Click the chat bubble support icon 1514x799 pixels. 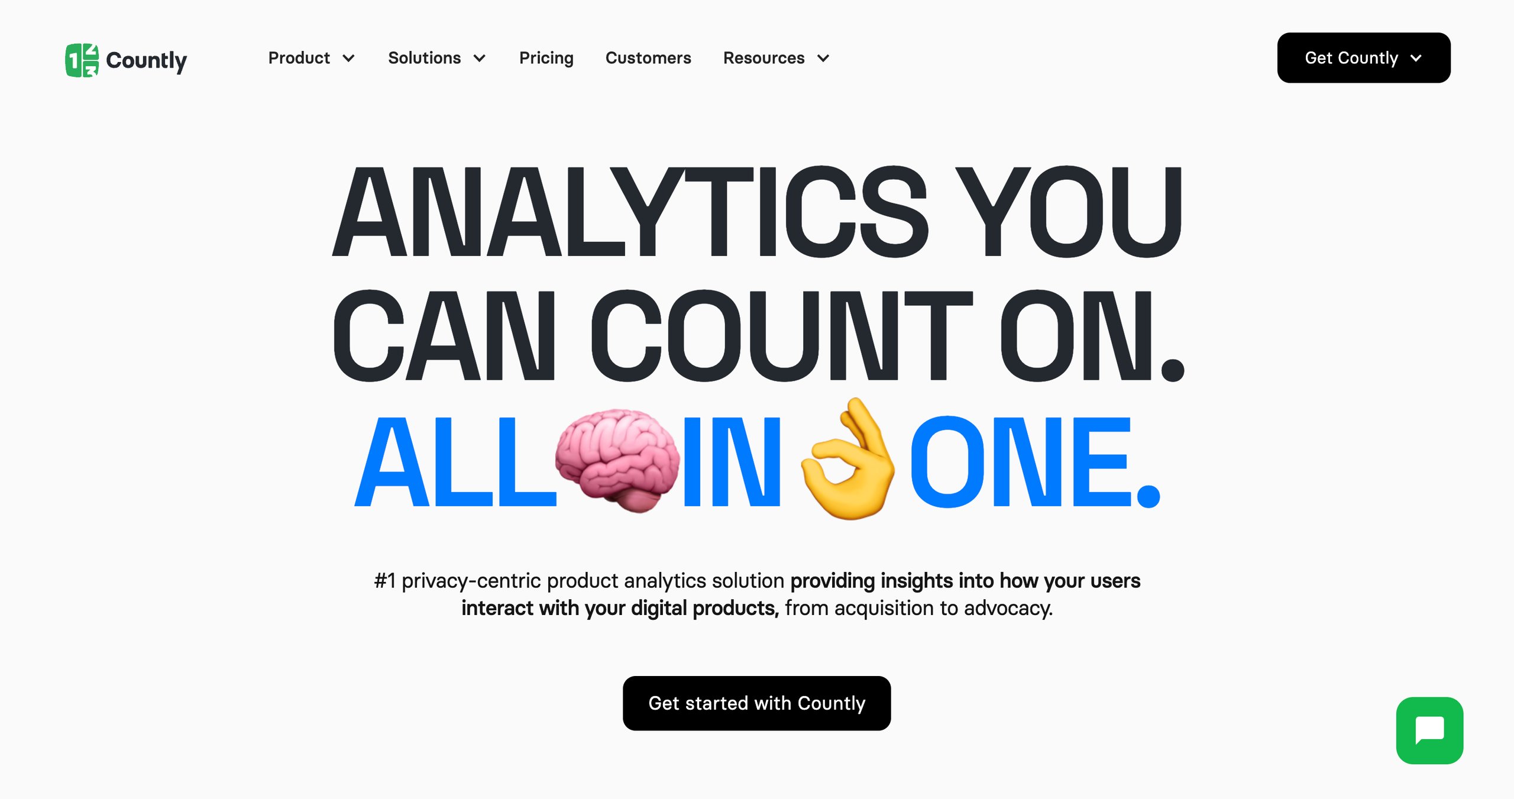click(1432, 731)
